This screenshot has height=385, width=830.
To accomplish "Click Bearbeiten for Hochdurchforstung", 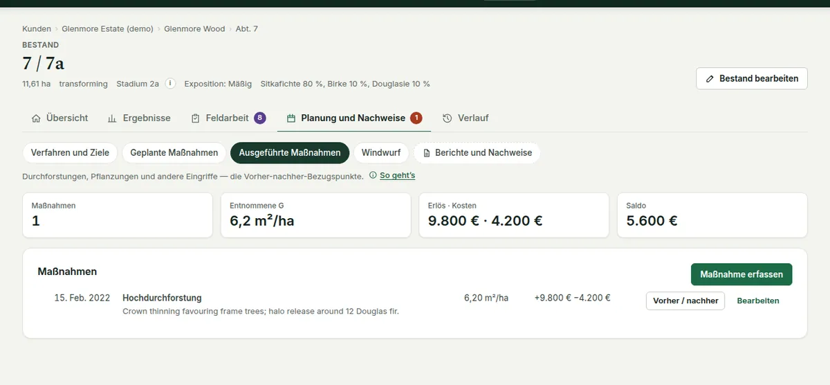I will point(758,301).
